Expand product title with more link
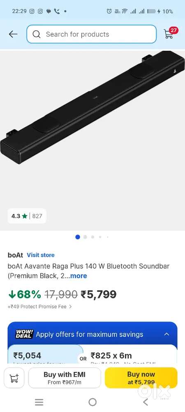This screenshot has width=185, height=412. pyautogui.click(x=79, y=276)
